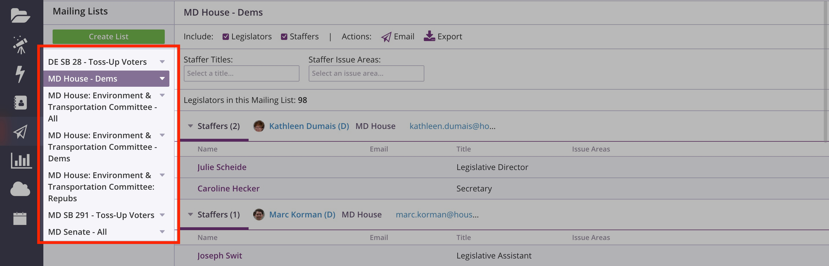Viewport: 829px width, 266px height.
Task: Open the bar chart analytics icon
Action: (21, 160)
